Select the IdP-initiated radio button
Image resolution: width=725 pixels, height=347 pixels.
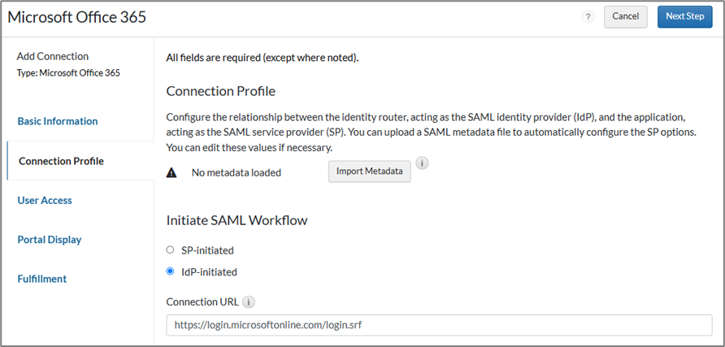pyautogui.click(x=170, y=272)
